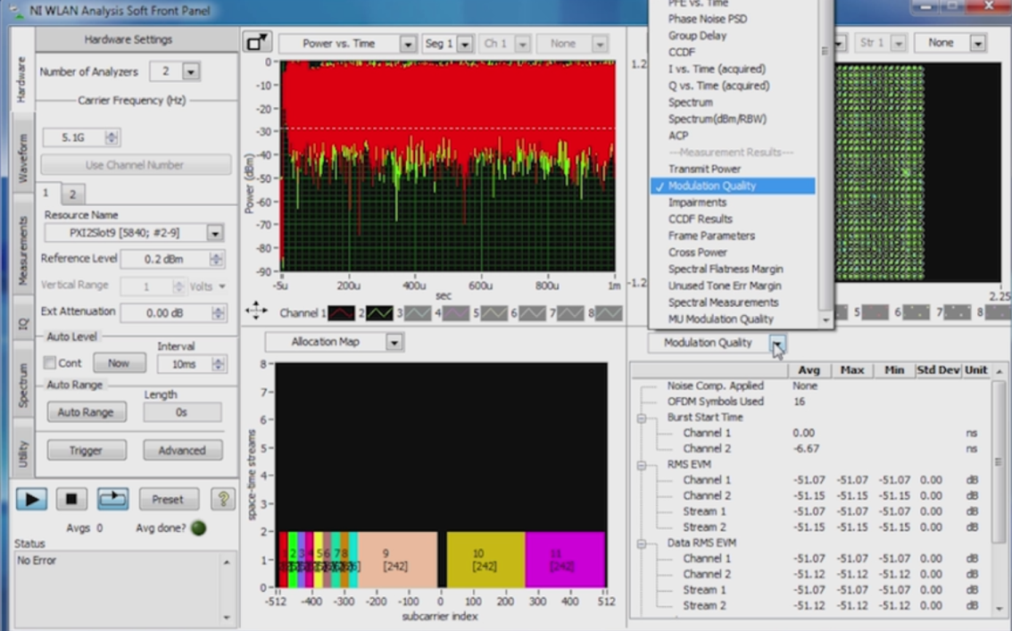Collapse the RMS EVM tree node
The width and height of the screenshot is (1012, 631).
pos(641,464)
